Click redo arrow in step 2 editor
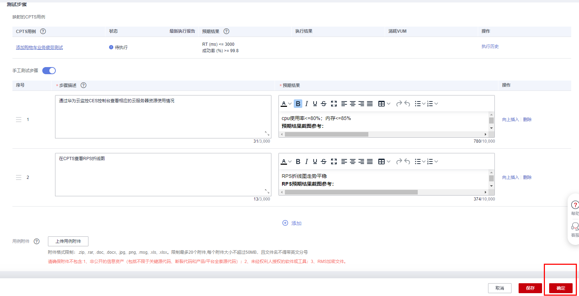Screen dimensions: 579x296 pos(399,161)
